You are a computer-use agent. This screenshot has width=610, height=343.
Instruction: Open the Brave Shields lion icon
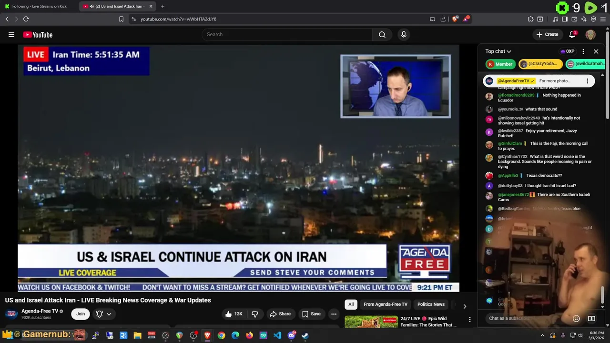pyautogui.click(x=455, y=19)
